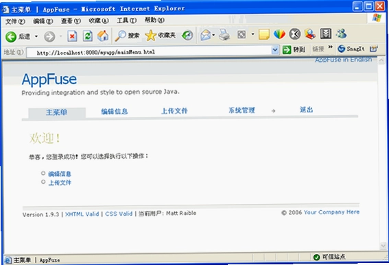Stop loading with the red X icon
The image size is (389, 265).
(x=72, y=36)
